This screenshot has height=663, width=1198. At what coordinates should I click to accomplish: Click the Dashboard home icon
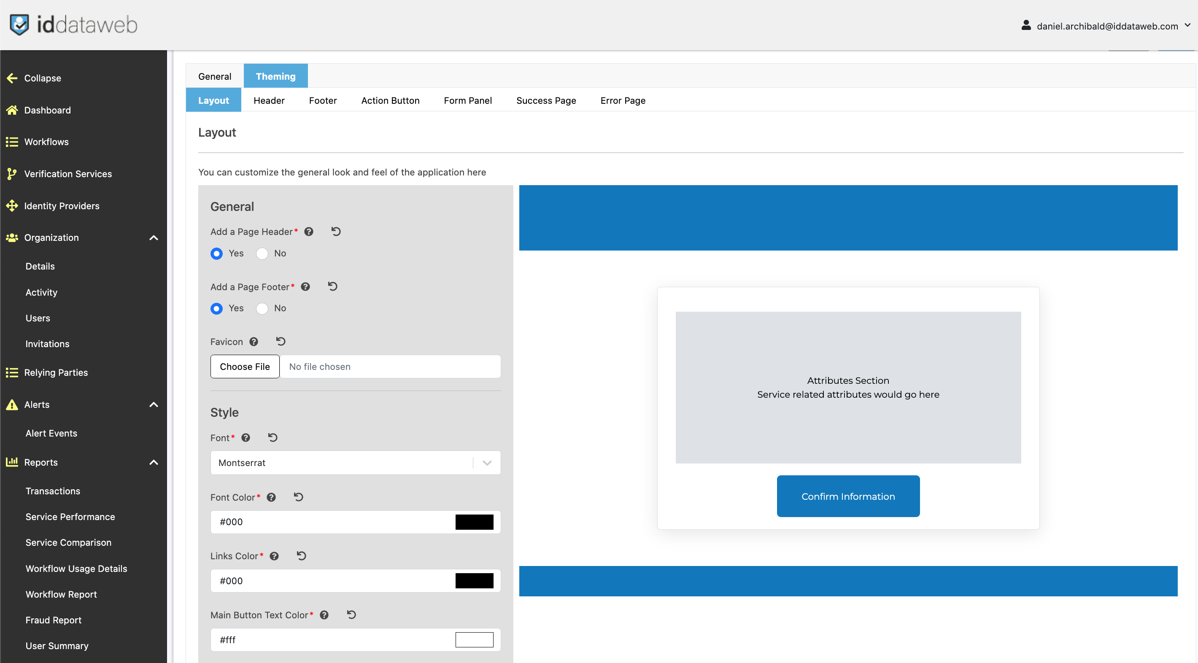coord(12,110)
